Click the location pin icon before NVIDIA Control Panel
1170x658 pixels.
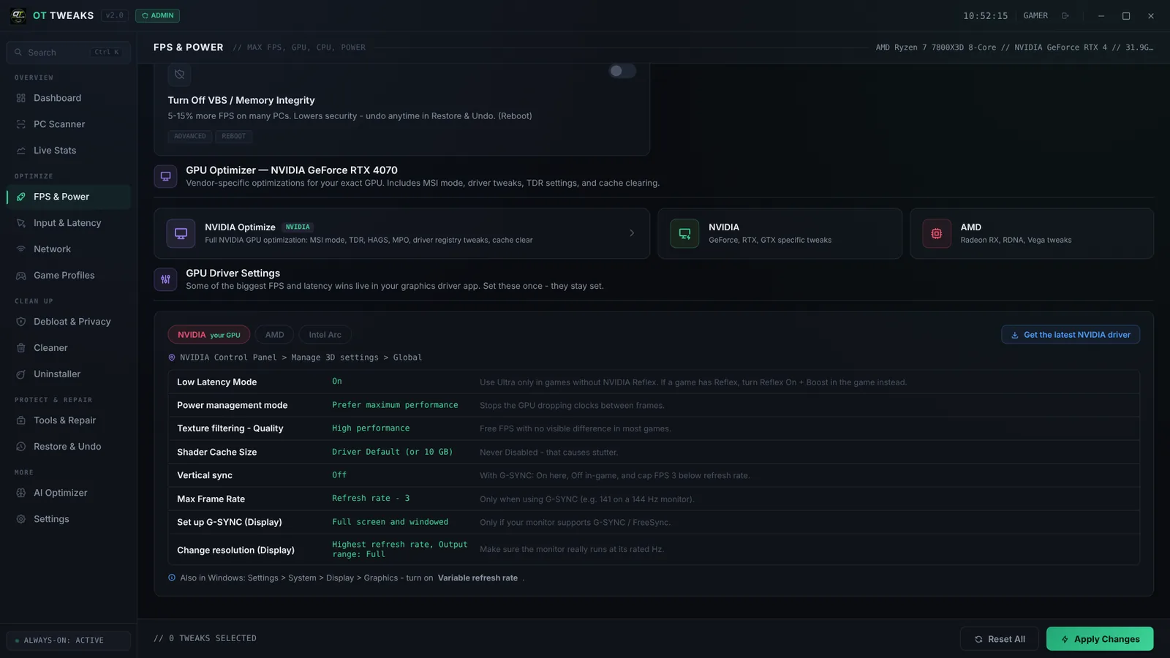[x=172, y=358]
